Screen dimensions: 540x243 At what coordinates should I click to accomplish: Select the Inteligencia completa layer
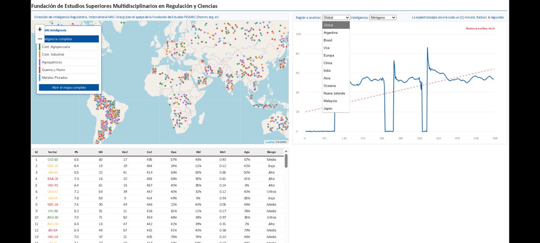coord(69,39)
